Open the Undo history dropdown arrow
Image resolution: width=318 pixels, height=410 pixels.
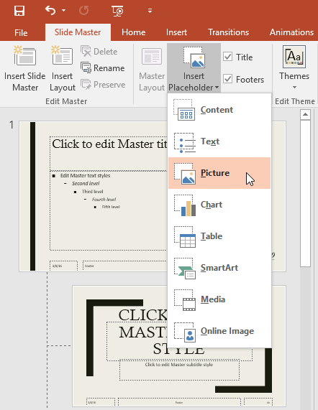pos(63,11)
